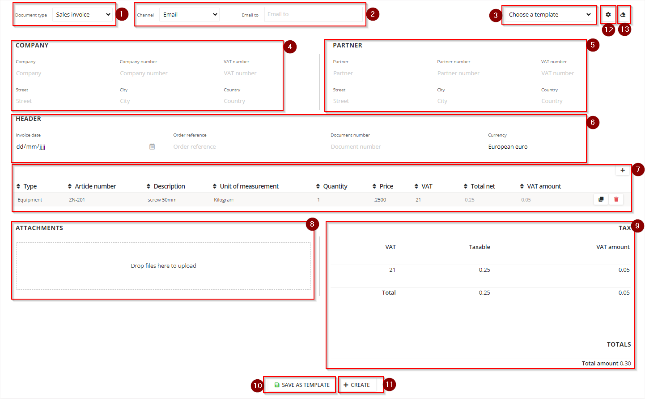Screen dimensions: 645x399
Task: Select the Currency field European euro
Action: point(508,147)
